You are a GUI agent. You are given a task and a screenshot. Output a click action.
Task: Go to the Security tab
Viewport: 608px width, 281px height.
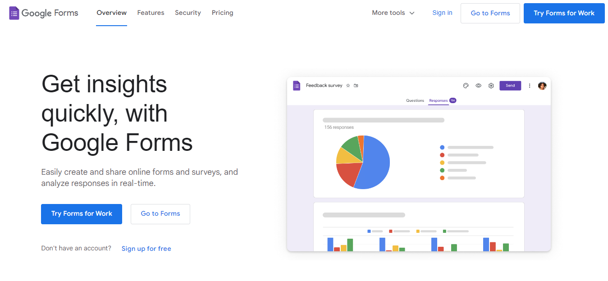pos(188,13)
